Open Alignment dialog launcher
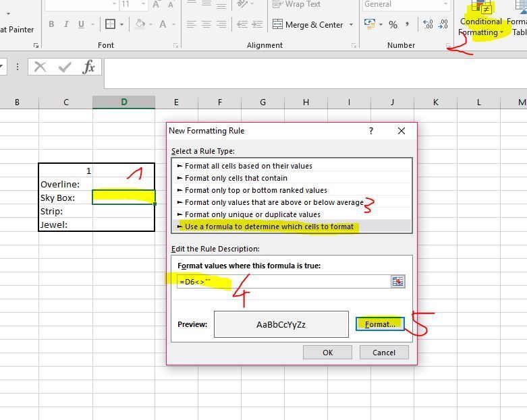The image size is (527, 420). tap(354, 45)
